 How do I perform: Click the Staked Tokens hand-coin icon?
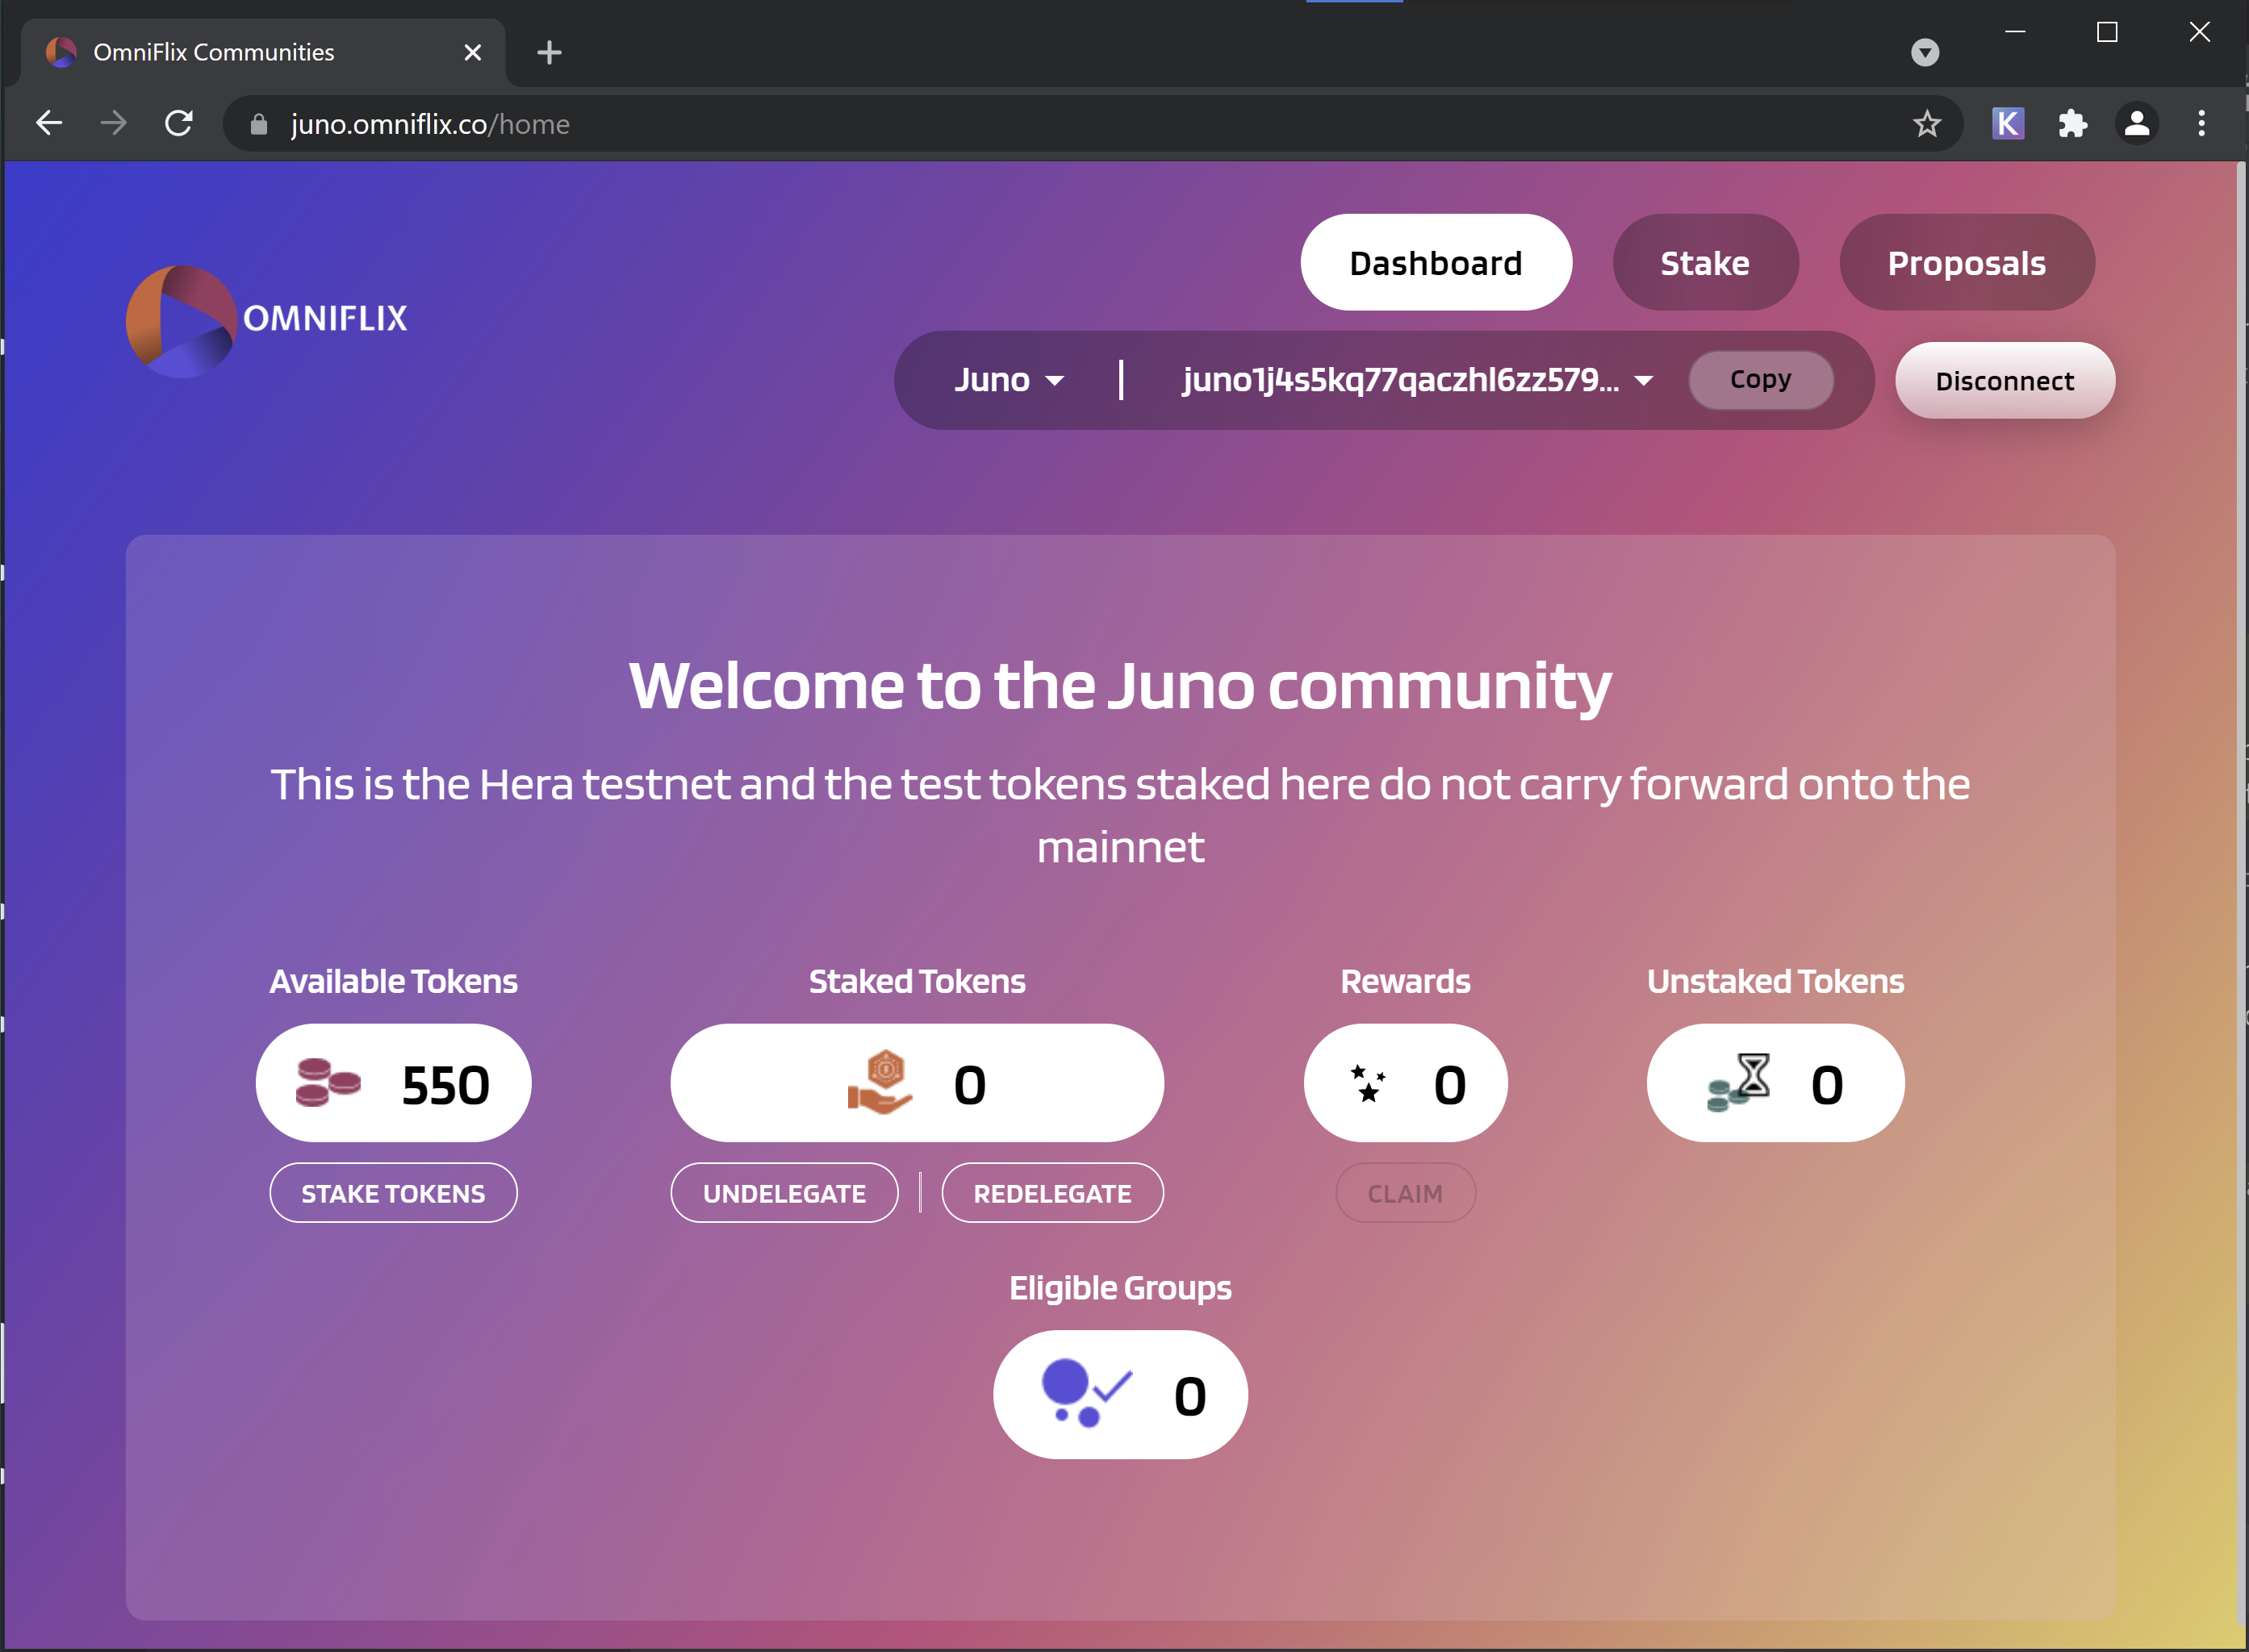click(x=880, y=1083)
